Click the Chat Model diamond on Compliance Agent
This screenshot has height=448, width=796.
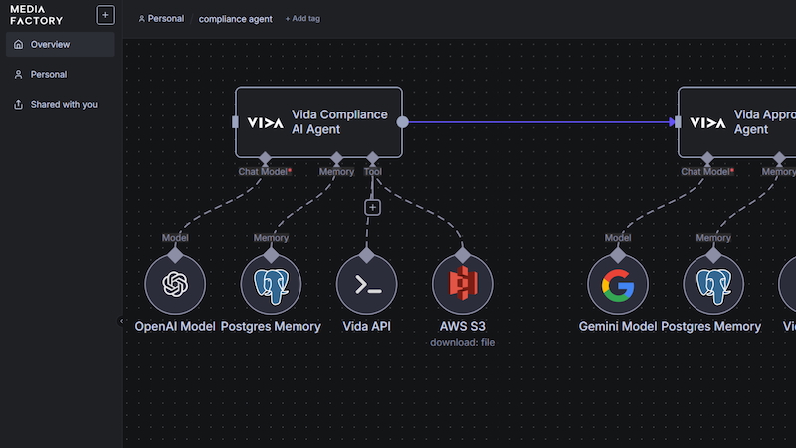pos(265,158)
